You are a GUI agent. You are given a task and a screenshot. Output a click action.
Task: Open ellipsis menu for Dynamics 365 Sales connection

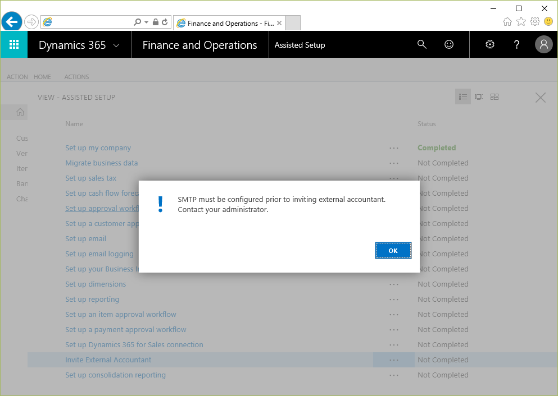coord(394,345)
